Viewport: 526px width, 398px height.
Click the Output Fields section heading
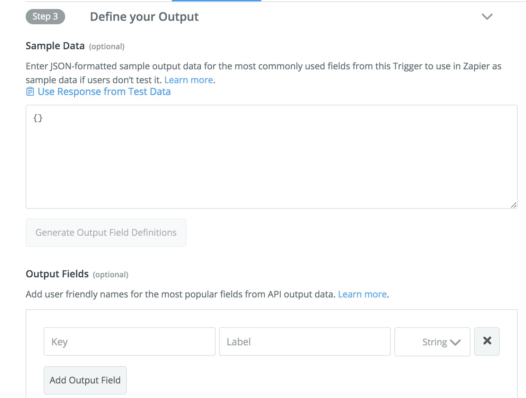pyautogui.click(x=57, y=274)
